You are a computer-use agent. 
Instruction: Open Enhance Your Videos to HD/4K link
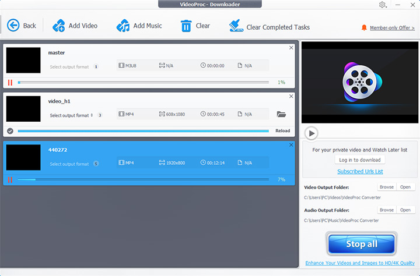(x=360, y=263)
